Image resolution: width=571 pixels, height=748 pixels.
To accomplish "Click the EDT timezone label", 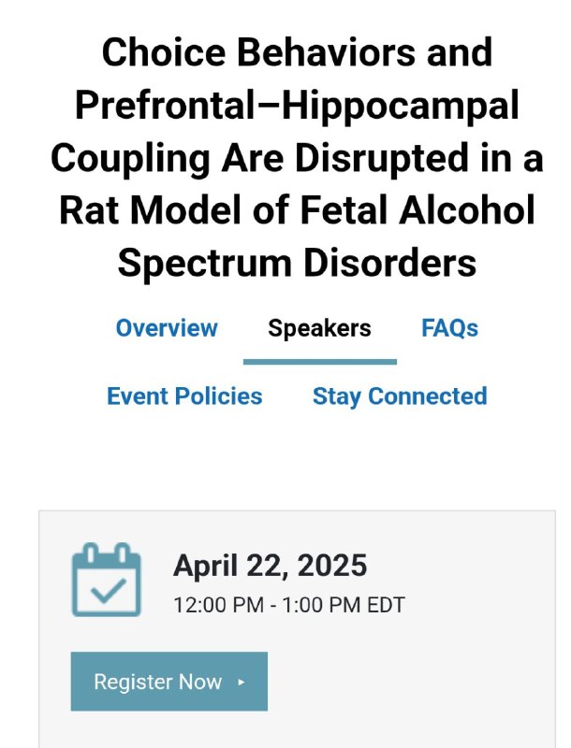I will click(x=386, y=605).
